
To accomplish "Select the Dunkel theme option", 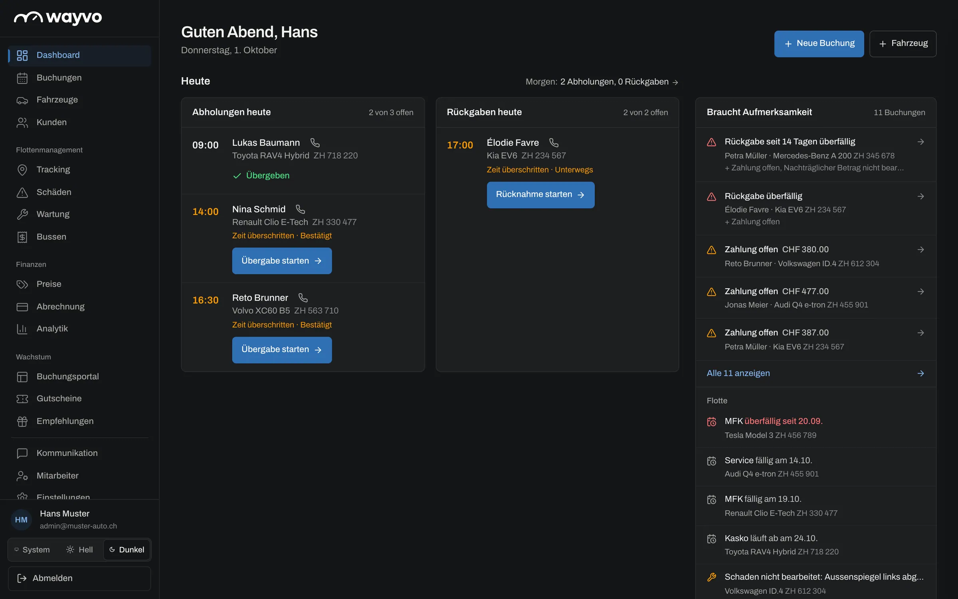I will (x=127, y=550).
